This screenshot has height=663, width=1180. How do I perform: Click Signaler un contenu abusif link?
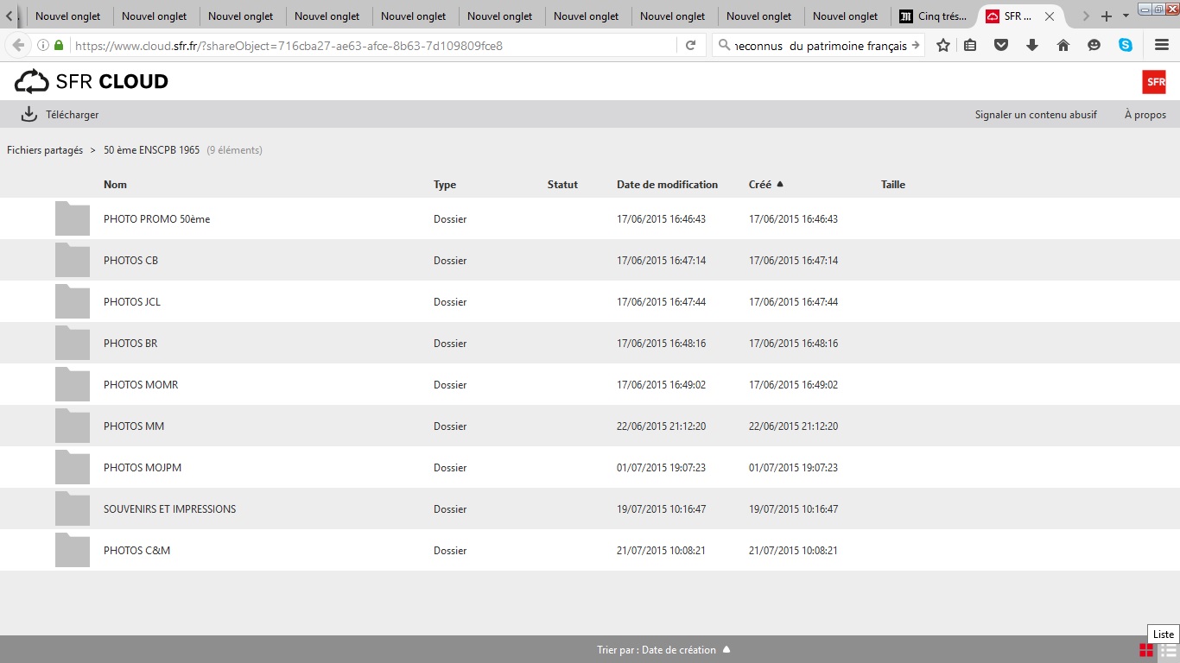[x=1036, y=115]
